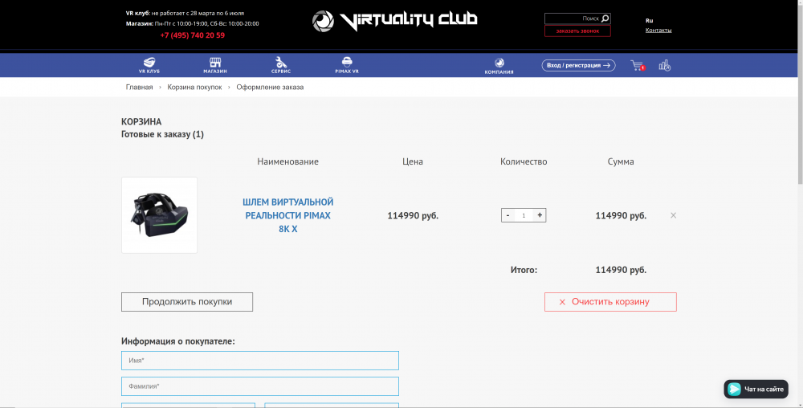Screen dimensions: 803x408
Task: Click the Информация о покупателе heading
Action: (x=178, y=341)
